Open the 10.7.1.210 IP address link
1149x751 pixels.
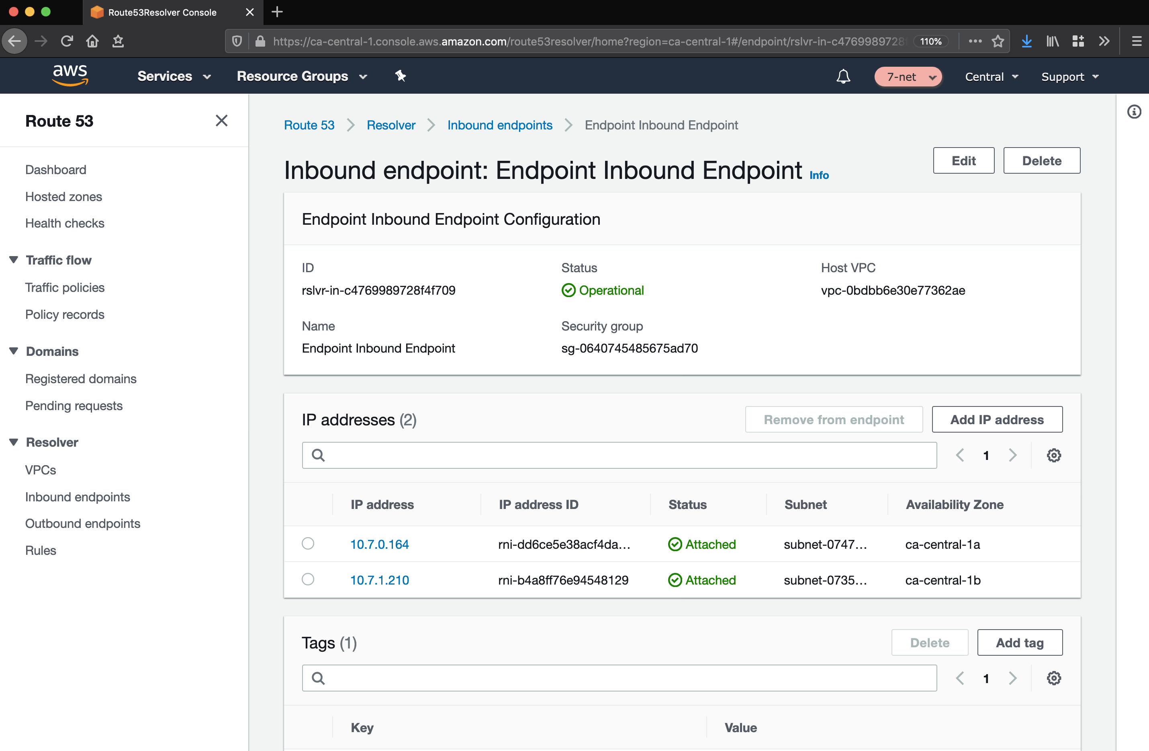point(380,580)
